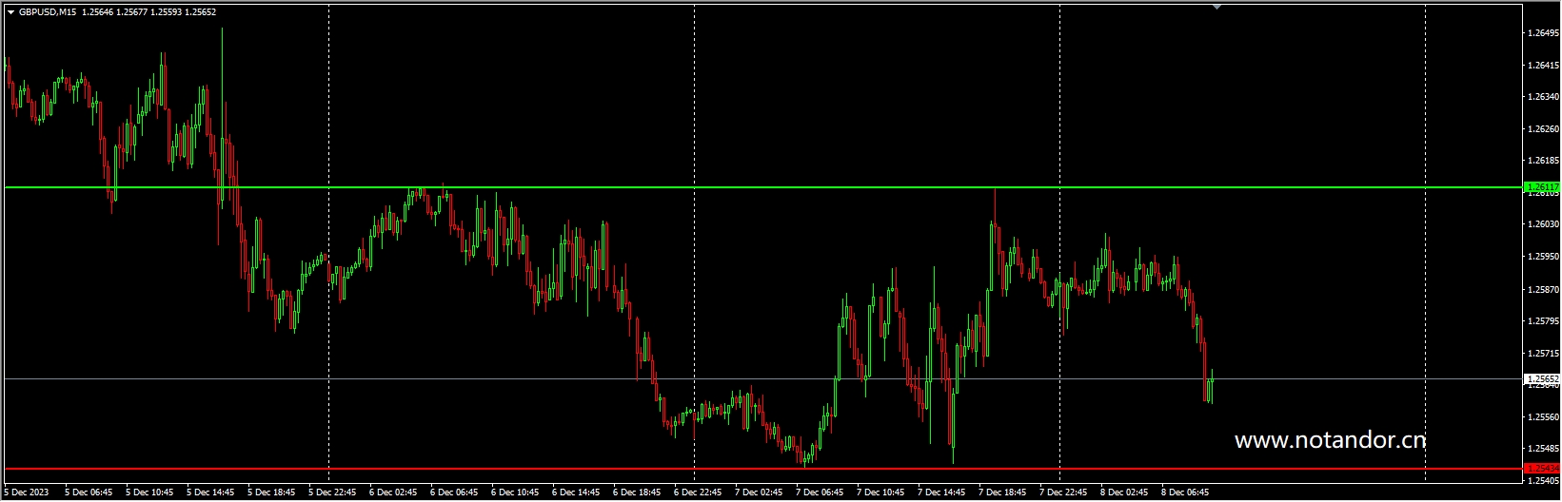Click the 1.25795 price scale label
Image resolution: width=1562 pixels, height=502 pixels.
point(1543,321)
